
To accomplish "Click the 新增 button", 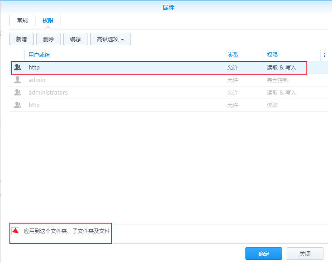I will pyautogui.click(x=22, y=39).
